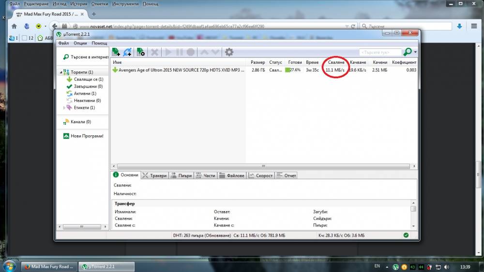Screen dimensions: 484x272
Task: Sort by Коефициент column header
Action: (404, 62)
